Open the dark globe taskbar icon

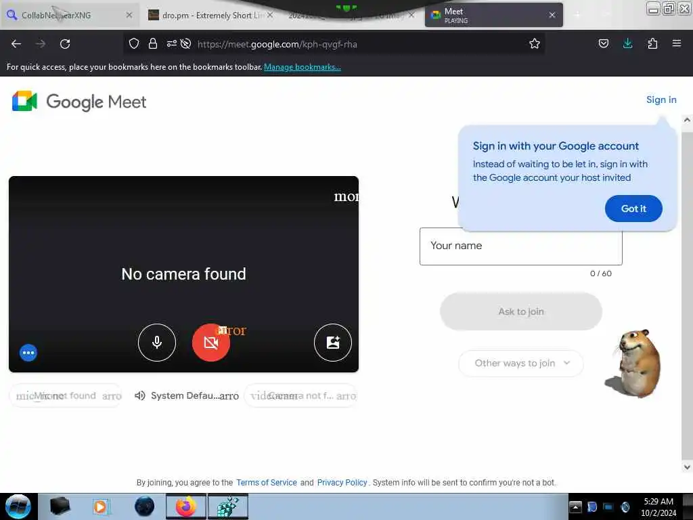tap(144, 506)
